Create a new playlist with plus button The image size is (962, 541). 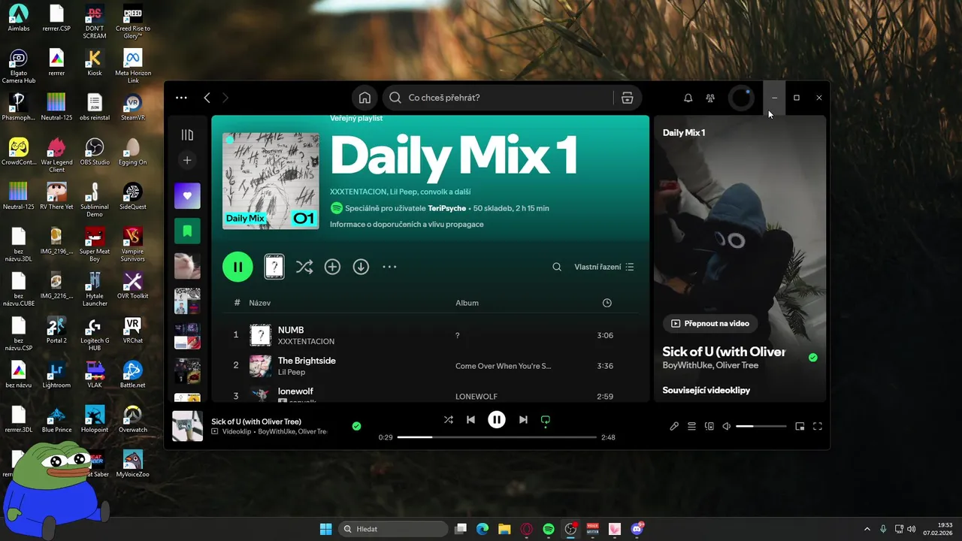[x=187, y=160]
